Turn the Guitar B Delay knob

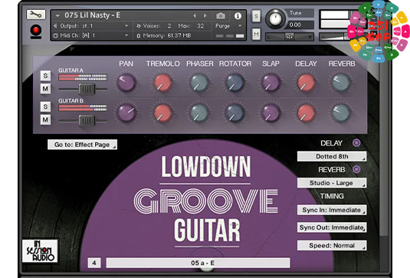click(x=306, y=113)
